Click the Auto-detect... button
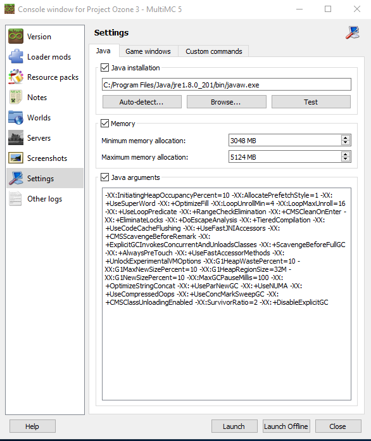Image resolution: width=371 pixels, height=441 pixels. pyautogui.click(x=142, y=102)
